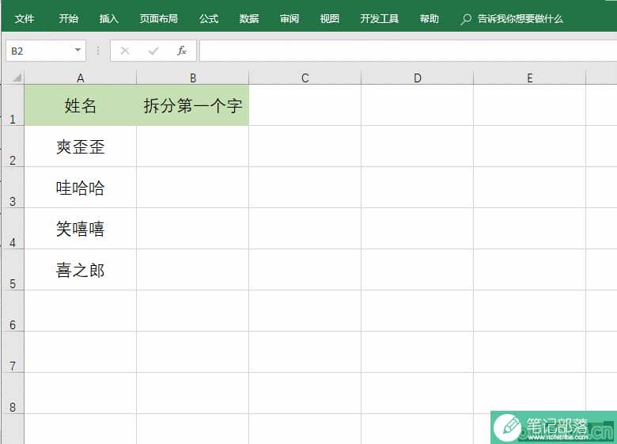Select the cell containing 爽歪歪
The height and width of the screenshot is (444, 617).
[80, 146]
